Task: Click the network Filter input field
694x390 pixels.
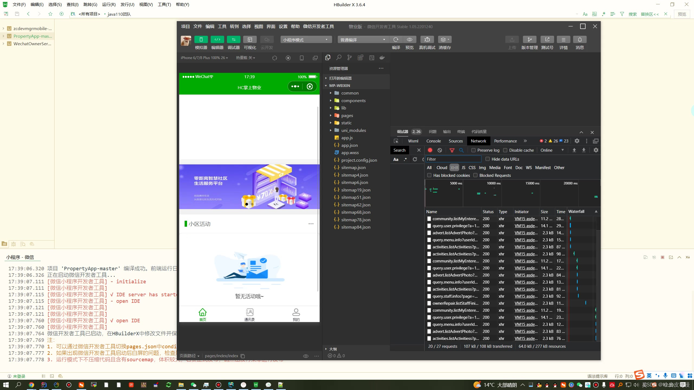Action: tap(453, 159)
